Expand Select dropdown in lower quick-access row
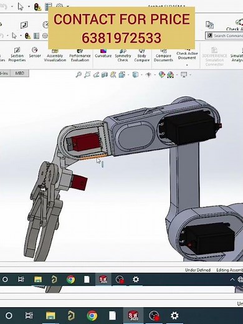 [x=21, y=36]
